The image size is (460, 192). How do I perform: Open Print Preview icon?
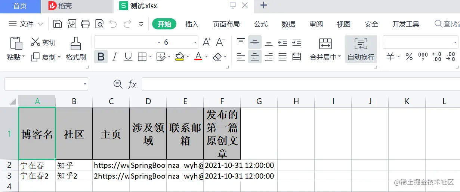coord(99,24)
